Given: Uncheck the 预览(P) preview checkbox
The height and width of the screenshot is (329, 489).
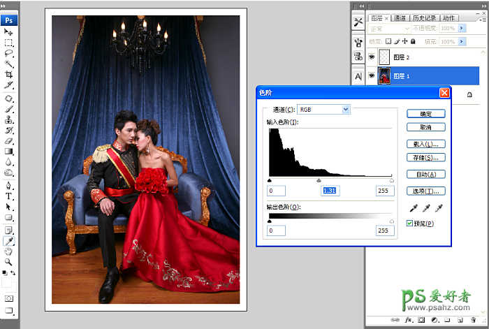Looking at the screenshot, I should (x=410, y=224).
